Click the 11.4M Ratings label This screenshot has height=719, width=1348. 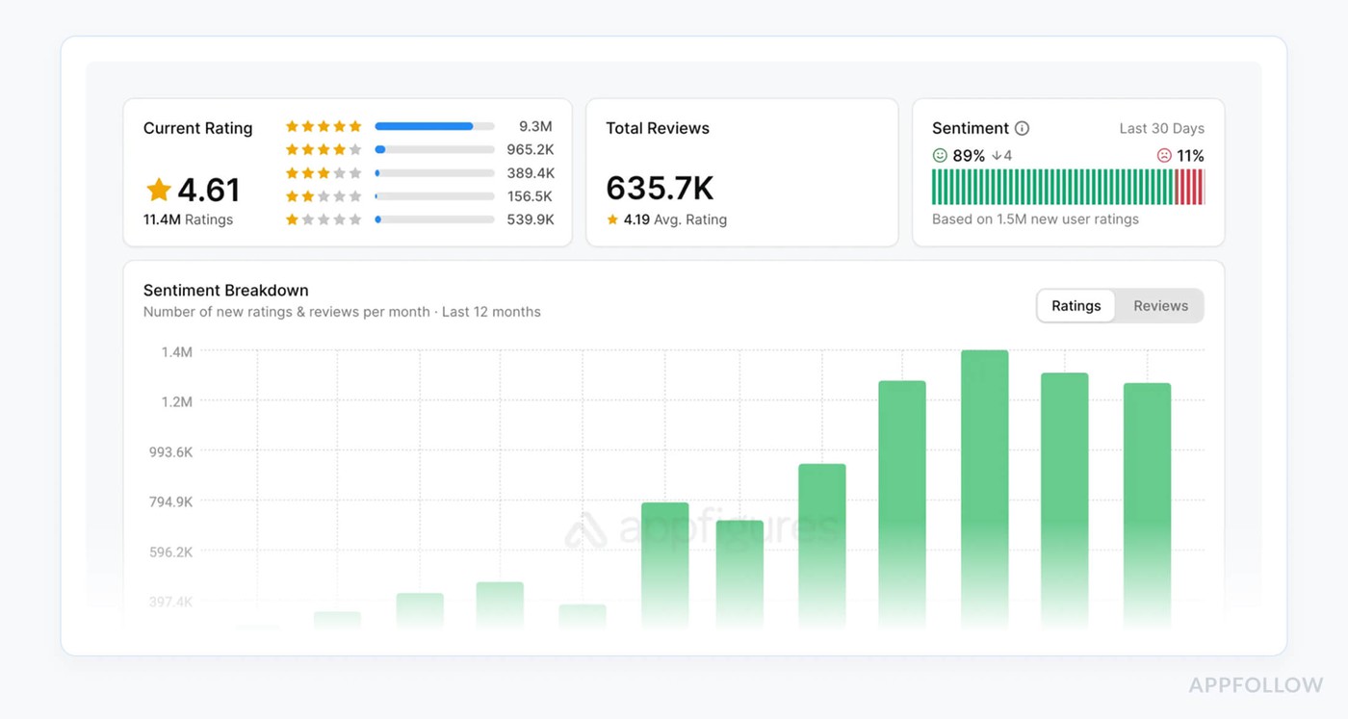(x=187, y=219)
